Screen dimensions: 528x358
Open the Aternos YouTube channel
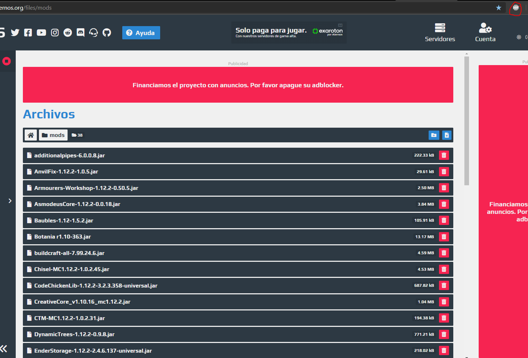41,33
